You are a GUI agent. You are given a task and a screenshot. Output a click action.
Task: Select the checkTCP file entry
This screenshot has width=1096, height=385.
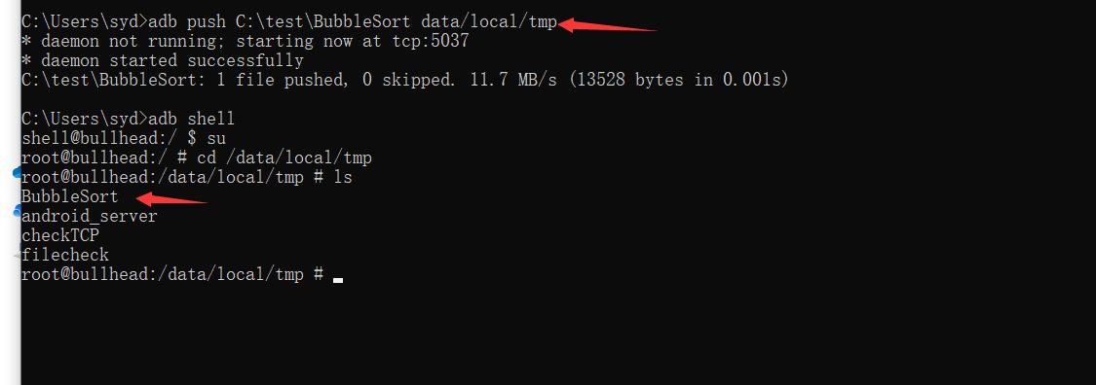60,235
